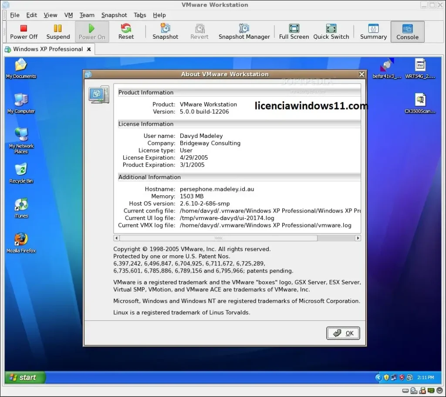Open the Help menu

[159, 15]
